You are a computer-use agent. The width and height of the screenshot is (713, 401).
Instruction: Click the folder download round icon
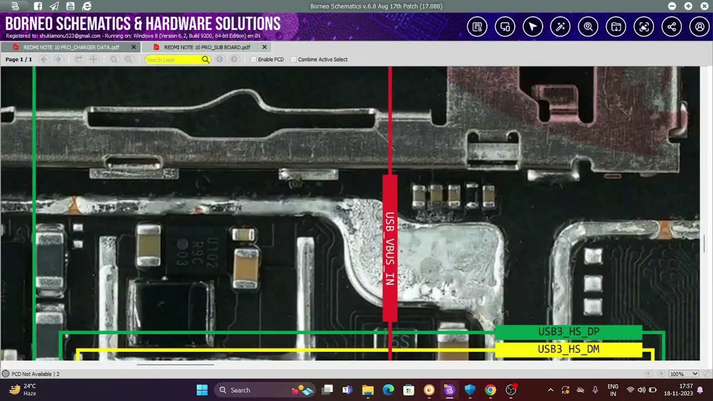tap(616, 27)
